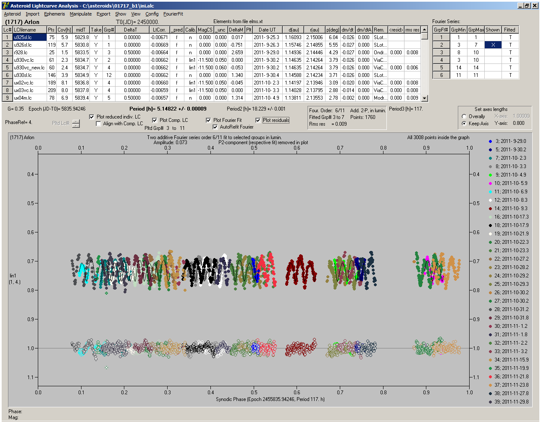Click the LCfilename column header
The width and height of the screenshot is (541, 422).
(29, 30)
